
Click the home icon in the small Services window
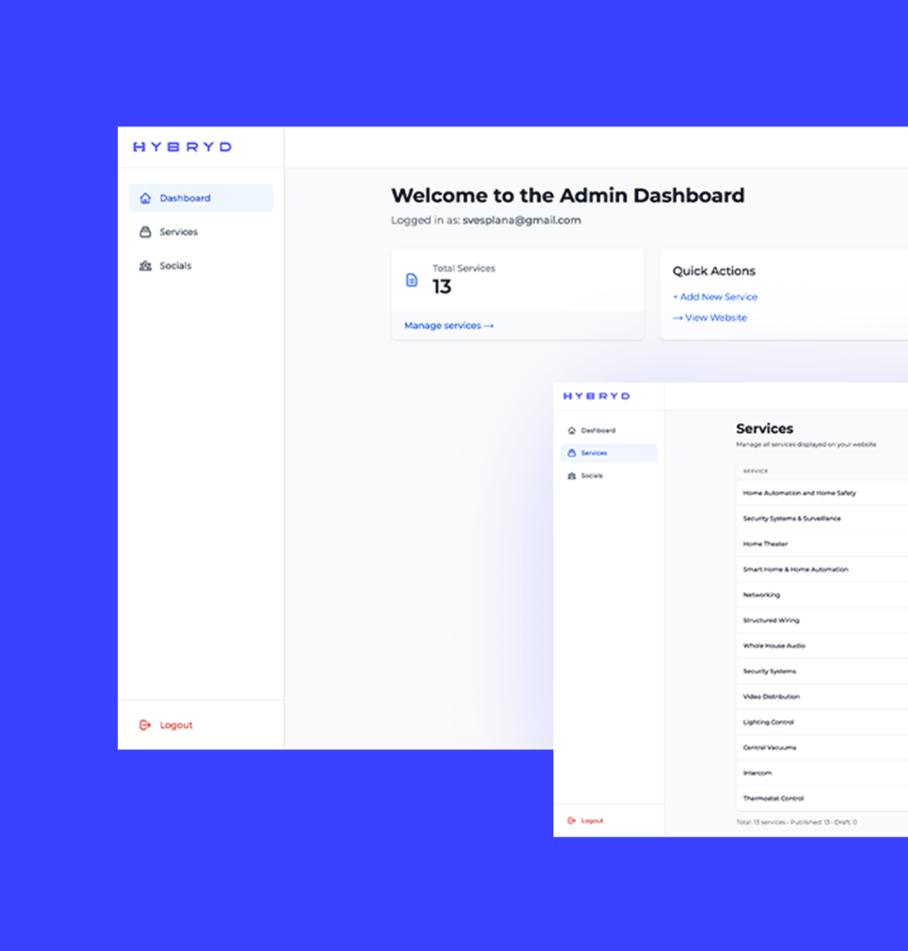pos(571,431)
